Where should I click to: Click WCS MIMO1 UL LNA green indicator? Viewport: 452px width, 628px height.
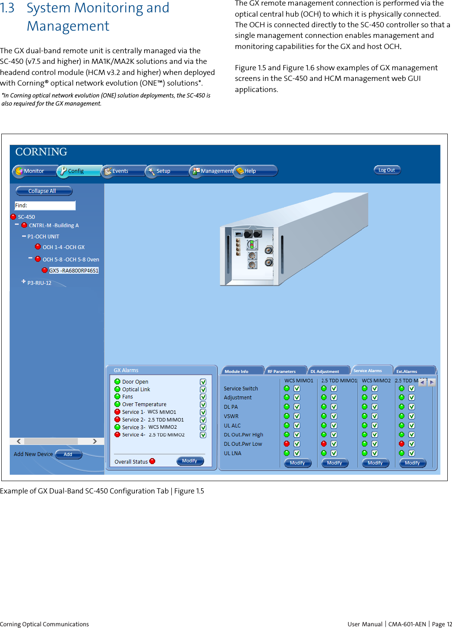287,453
